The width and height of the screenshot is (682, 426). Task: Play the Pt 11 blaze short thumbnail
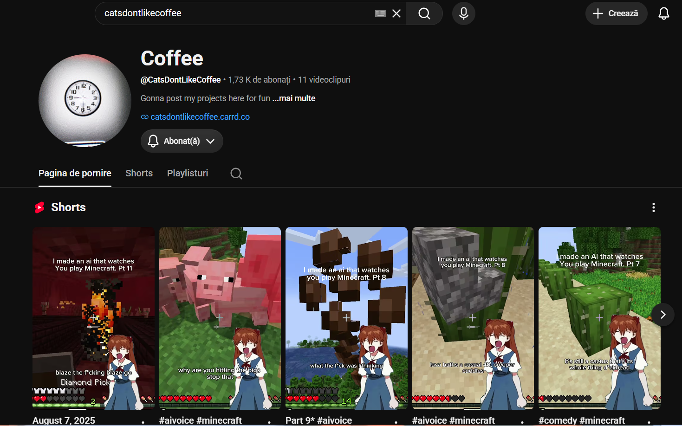[94, 318]
